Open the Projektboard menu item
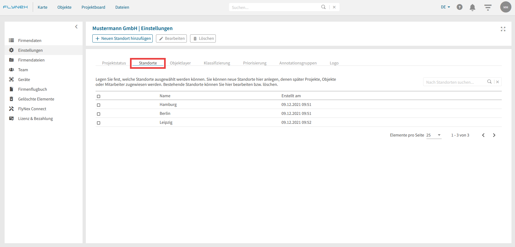This screenshot has width=515, height=247. click(93, 7)
